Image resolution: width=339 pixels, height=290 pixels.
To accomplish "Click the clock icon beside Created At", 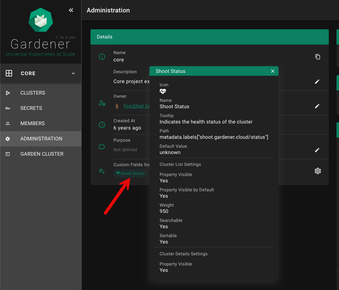I will [102, 125].
